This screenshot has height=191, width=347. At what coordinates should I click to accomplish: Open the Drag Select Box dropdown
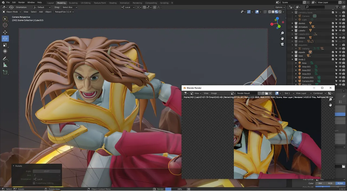[69, 7]
